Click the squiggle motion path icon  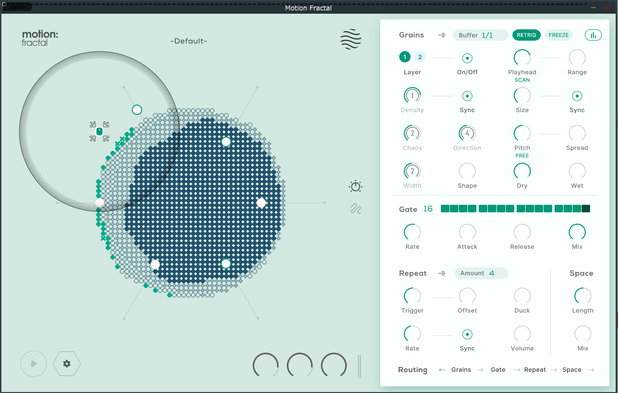point(356,209)
